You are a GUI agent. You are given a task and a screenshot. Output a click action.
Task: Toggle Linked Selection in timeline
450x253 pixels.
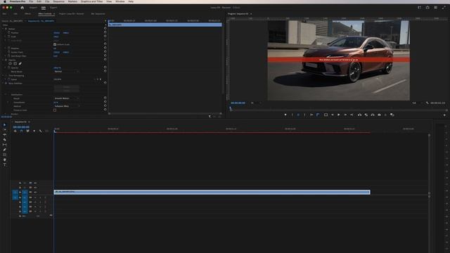[28, 131]
